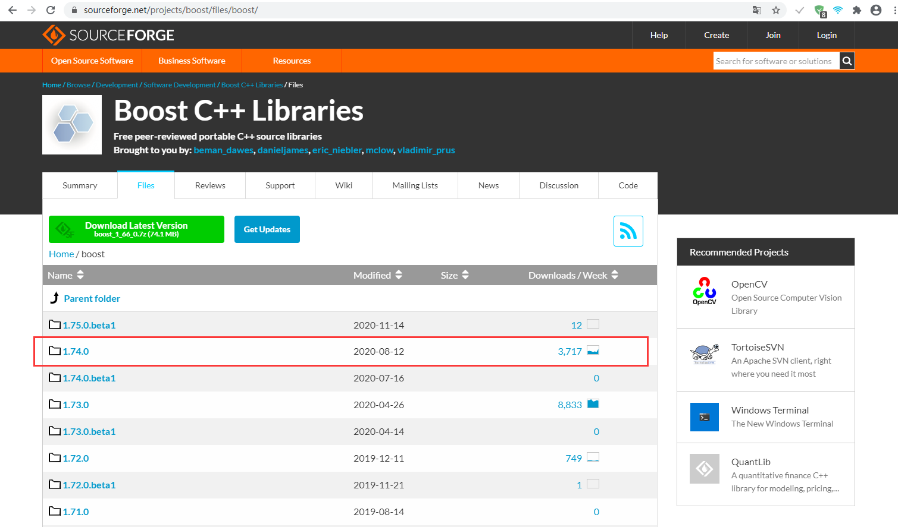898x527 pixels.
Task: Sort files by Modified date
Action: 377,275
